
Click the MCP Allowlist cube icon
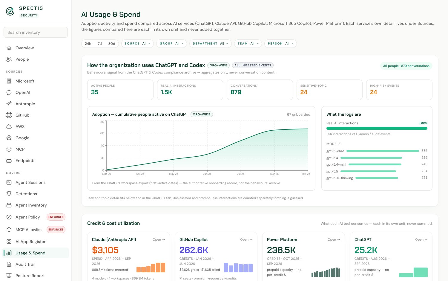click(x=9, y=230)
